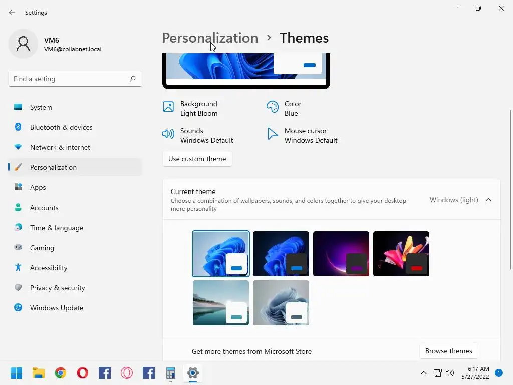The height and width of the screenshot is (385, 513).
Task: Show hidden system tray icons
Action: pos(424,373)
